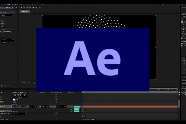This screenshot has height=124, width=186.
Task: Open the first property dropdown in timeline
Action: coord(20,95)
